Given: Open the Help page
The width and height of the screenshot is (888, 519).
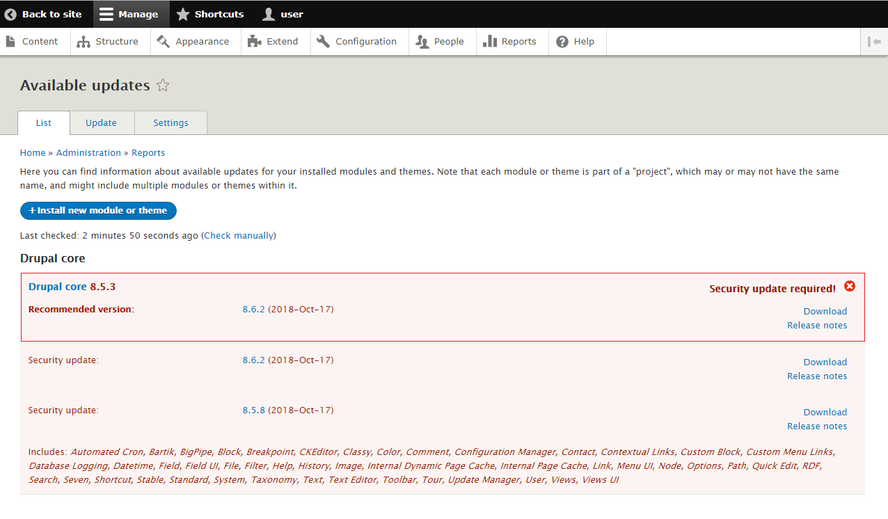Looking at the screenshot, I should (x=576, y=42).
